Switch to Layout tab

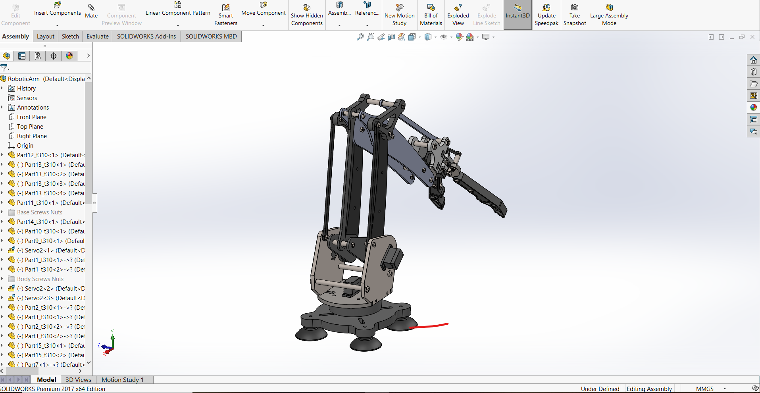pyautogui.click(x=46, y=37)
